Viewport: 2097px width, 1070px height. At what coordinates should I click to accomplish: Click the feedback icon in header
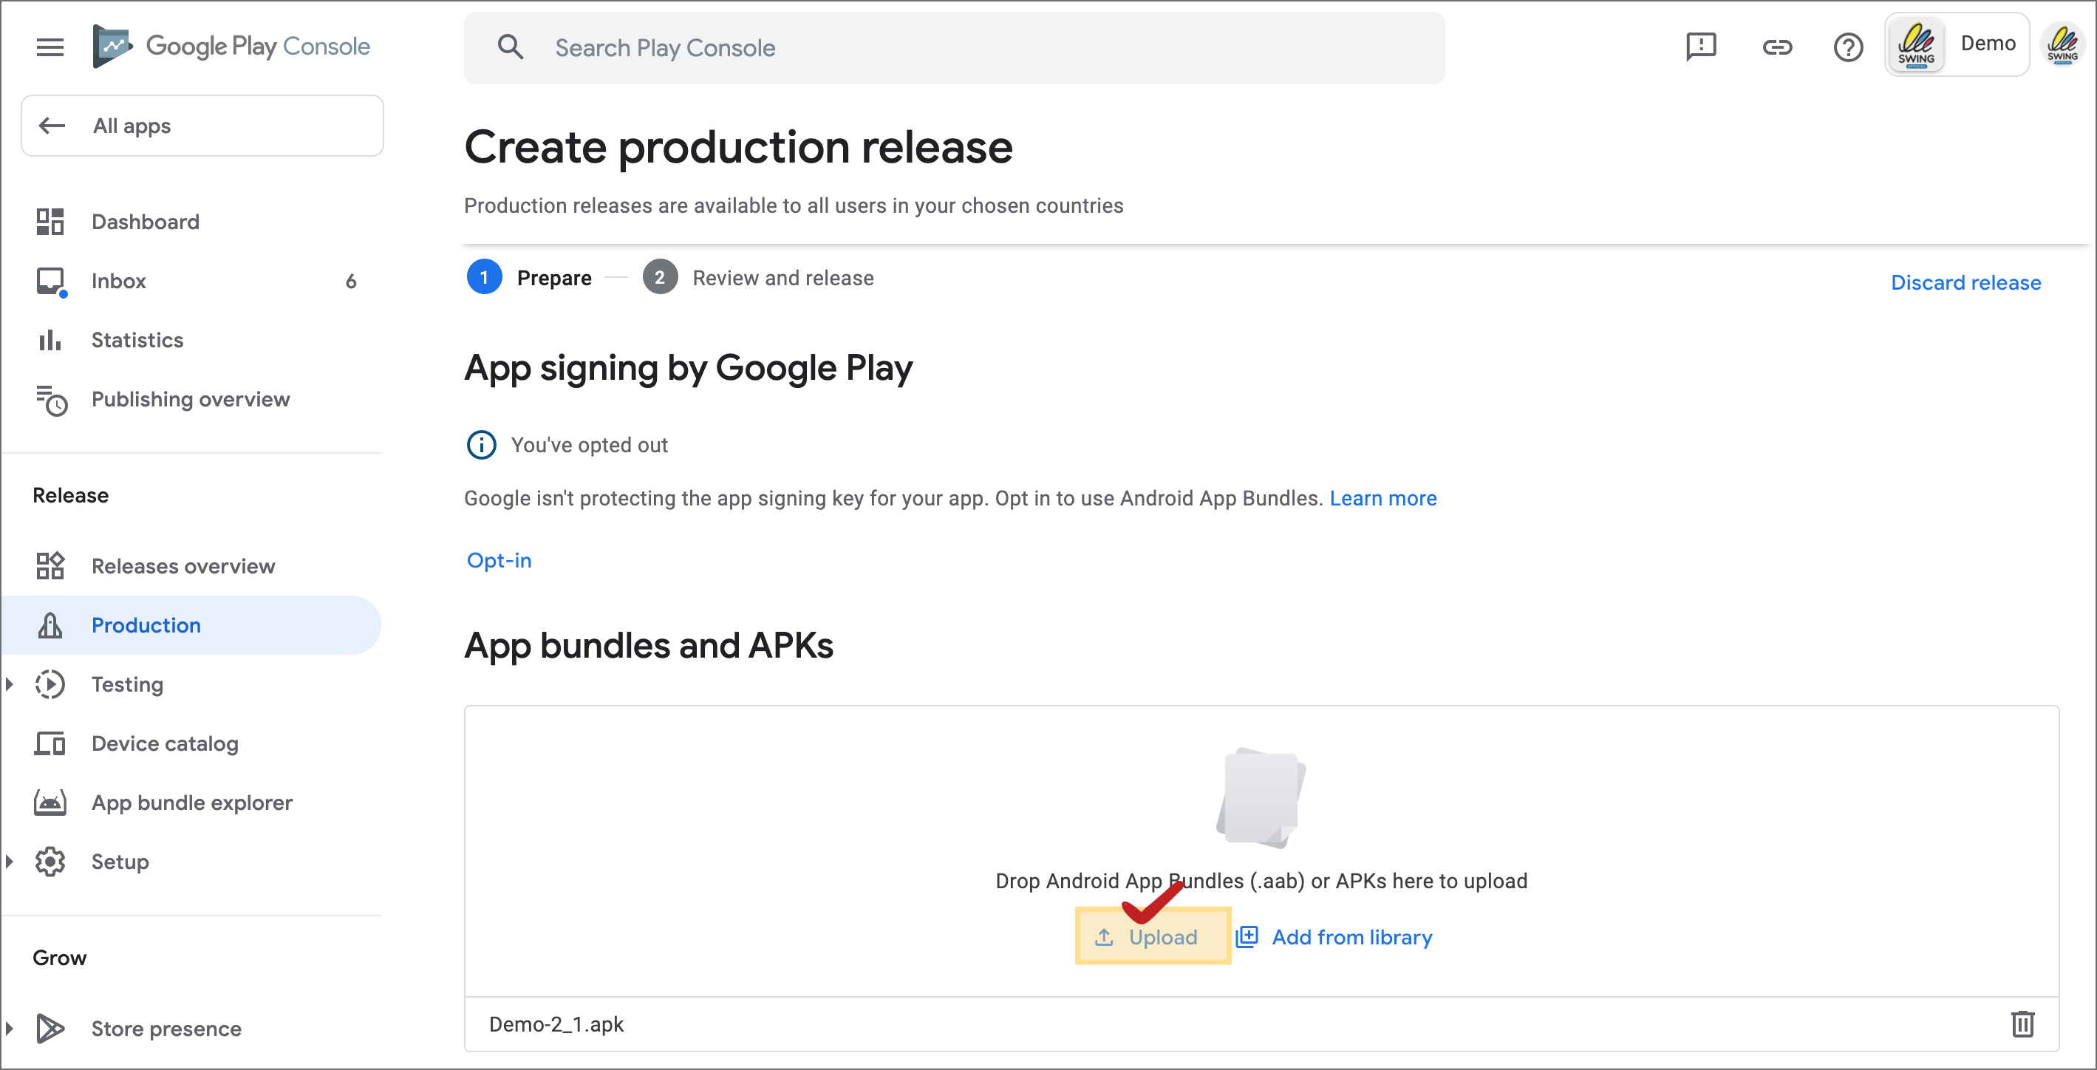(1700, 47)
